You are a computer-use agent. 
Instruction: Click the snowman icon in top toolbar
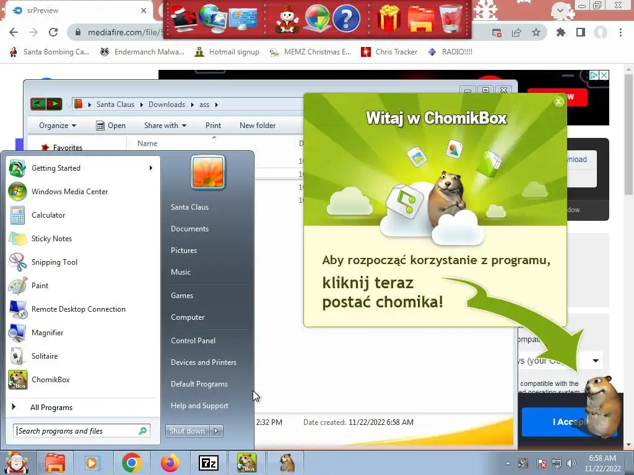click(287, 19)
